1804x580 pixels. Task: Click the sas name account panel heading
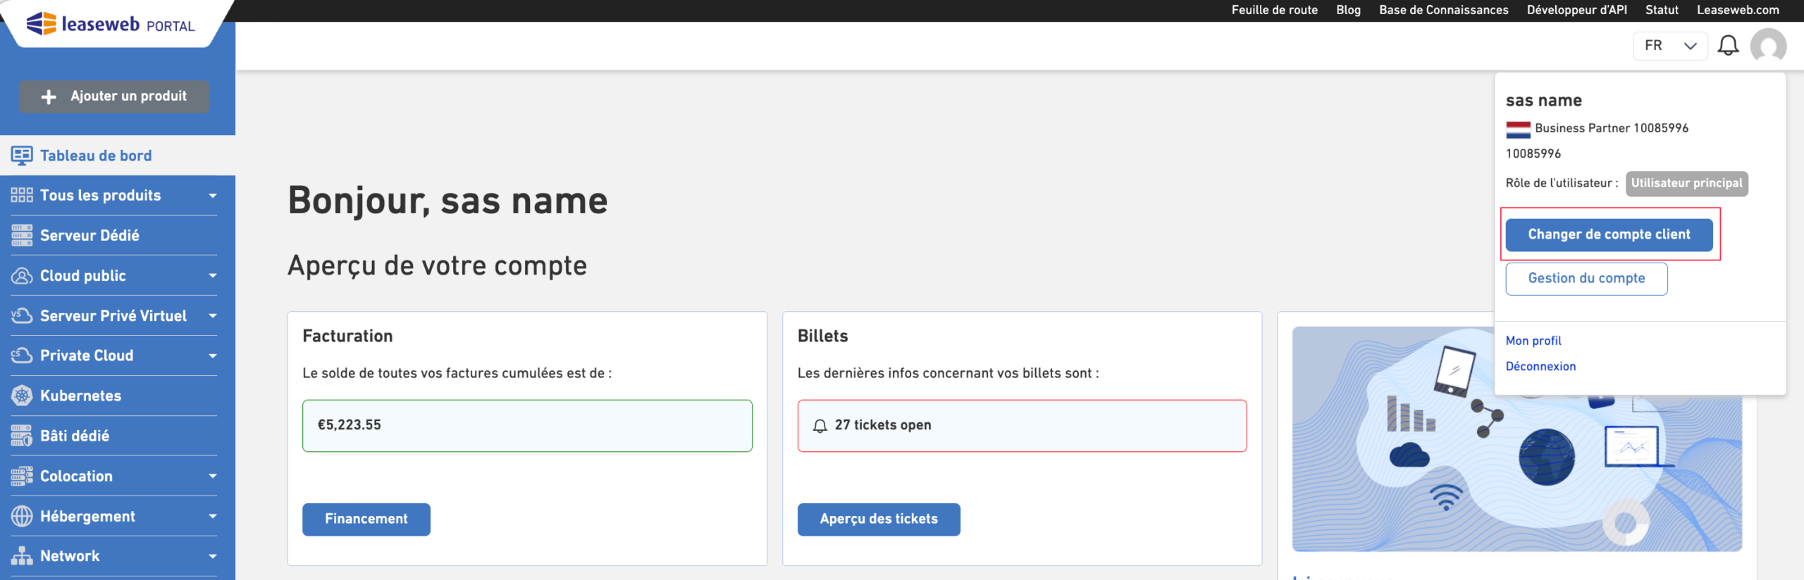pyautogui.click(x=1543, y=101)
